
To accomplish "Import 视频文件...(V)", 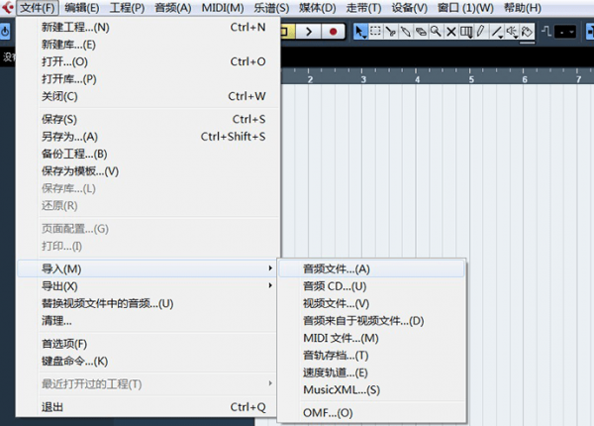I will pyautogui.click(x=371, y=303).
